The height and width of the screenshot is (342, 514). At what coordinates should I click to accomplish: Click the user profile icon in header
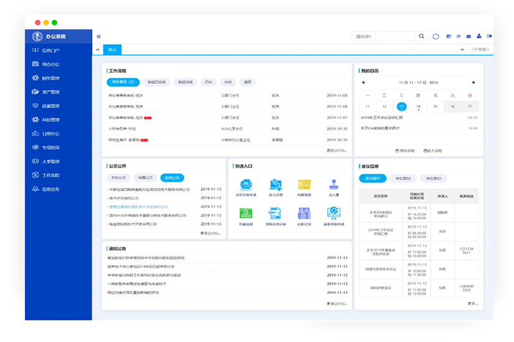[479, 36]
